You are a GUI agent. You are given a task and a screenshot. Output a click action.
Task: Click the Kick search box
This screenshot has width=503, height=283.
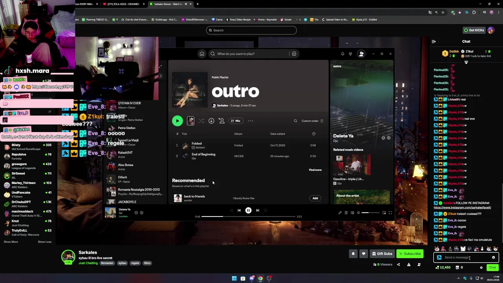click(x=251, y=30)
